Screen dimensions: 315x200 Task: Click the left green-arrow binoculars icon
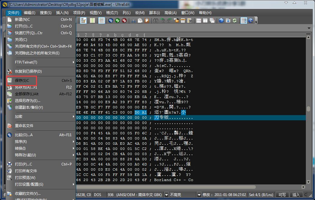[x=163, y=20]
